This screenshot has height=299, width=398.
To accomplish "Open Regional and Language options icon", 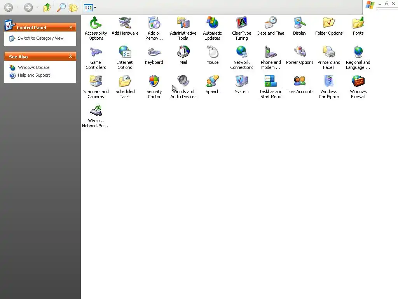I will [358, 52].
